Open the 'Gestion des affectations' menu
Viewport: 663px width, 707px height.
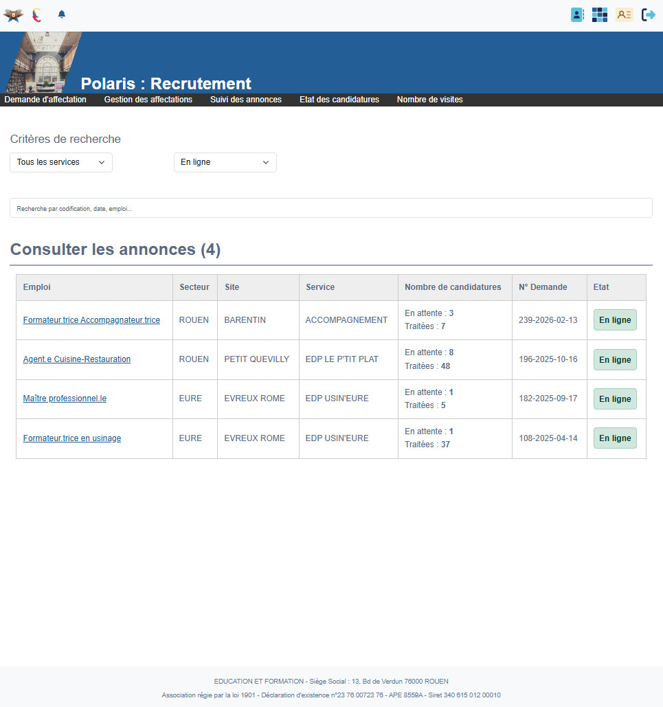(148, 100)
